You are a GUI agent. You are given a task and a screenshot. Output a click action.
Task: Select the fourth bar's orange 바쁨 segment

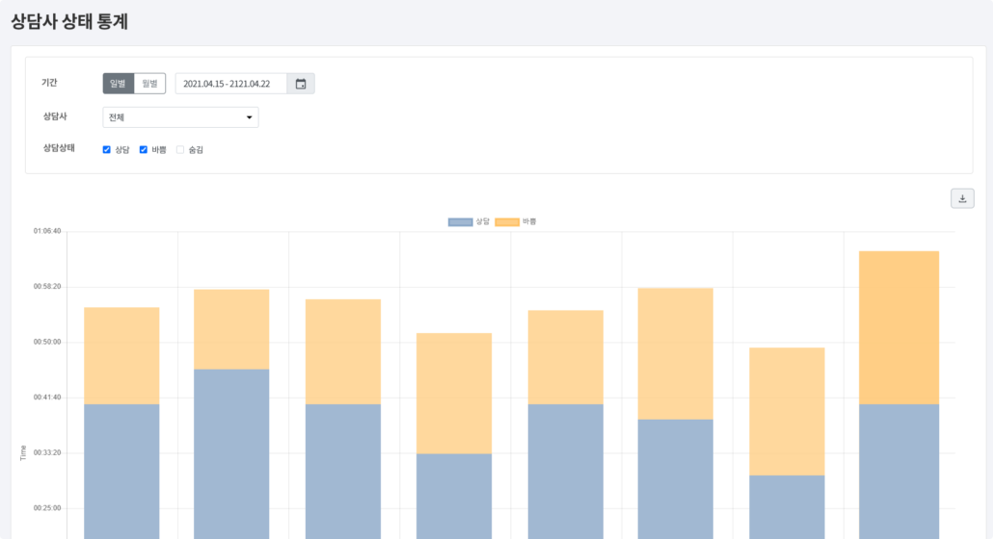tap(454, 393)
